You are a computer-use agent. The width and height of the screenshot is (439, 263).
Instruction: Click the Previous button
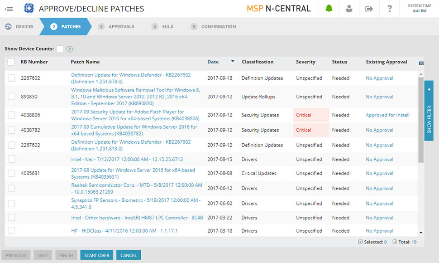16,255
